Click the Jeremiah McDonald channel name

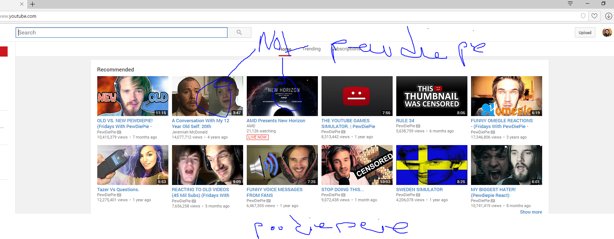[x=189, y=132]
